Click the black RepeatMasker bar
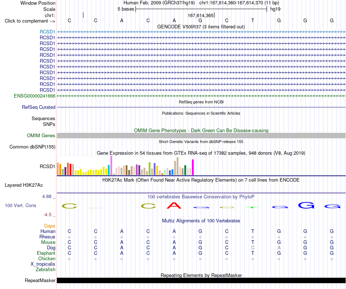 pyautogui.click(x=201, y=280)
